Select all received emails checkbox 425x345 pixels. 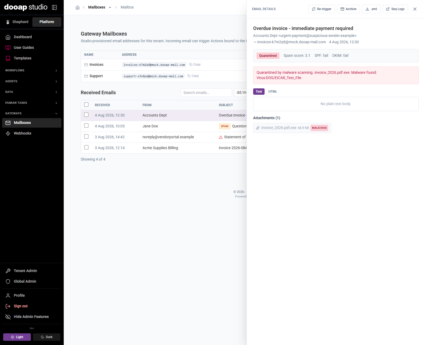click(86, 105)
